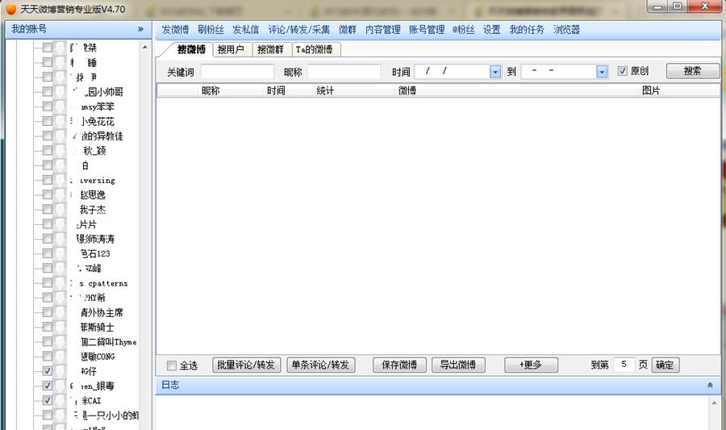Uncheck the 原创 checkbox
This screenshot has width=726, height=430.
tap(622, 71)
